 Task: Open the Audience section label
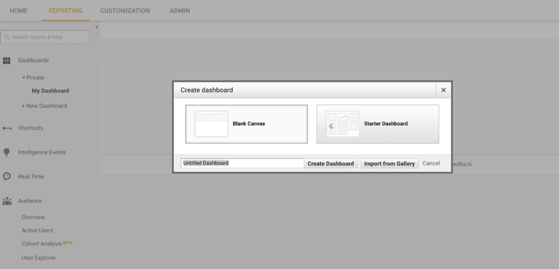[x=30, y=201]
